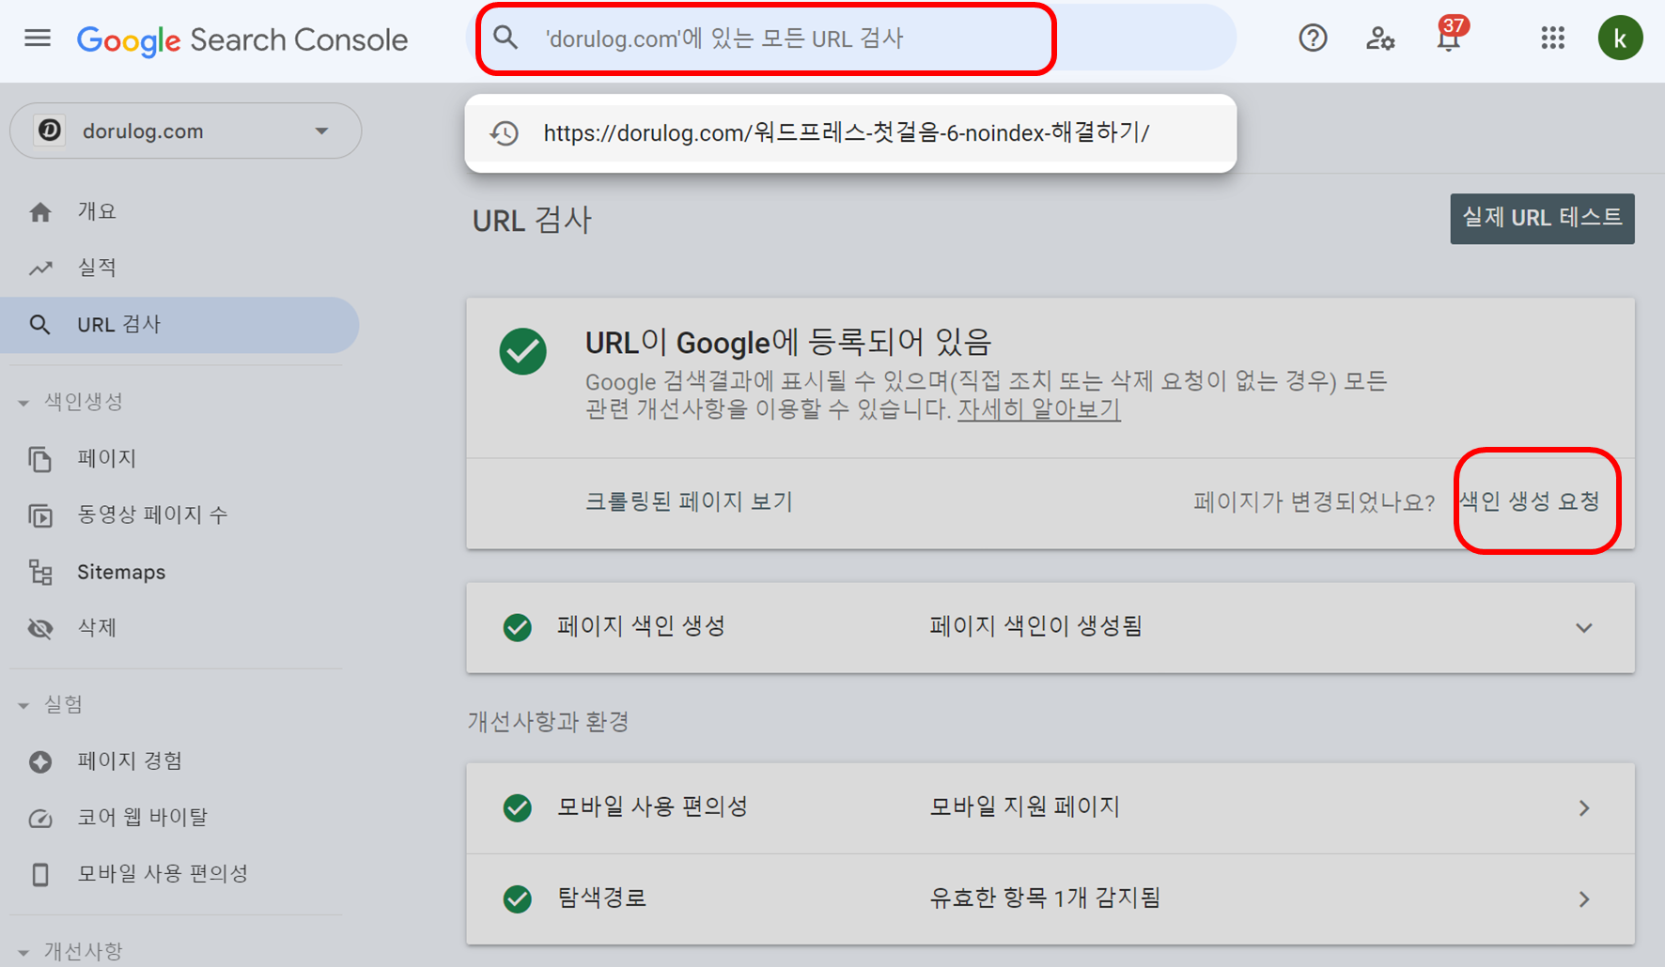Open notifications bell with 37 badge
Image resolution: width=1665 pixels, height=967 pixels.
(x=1449, y=37)
